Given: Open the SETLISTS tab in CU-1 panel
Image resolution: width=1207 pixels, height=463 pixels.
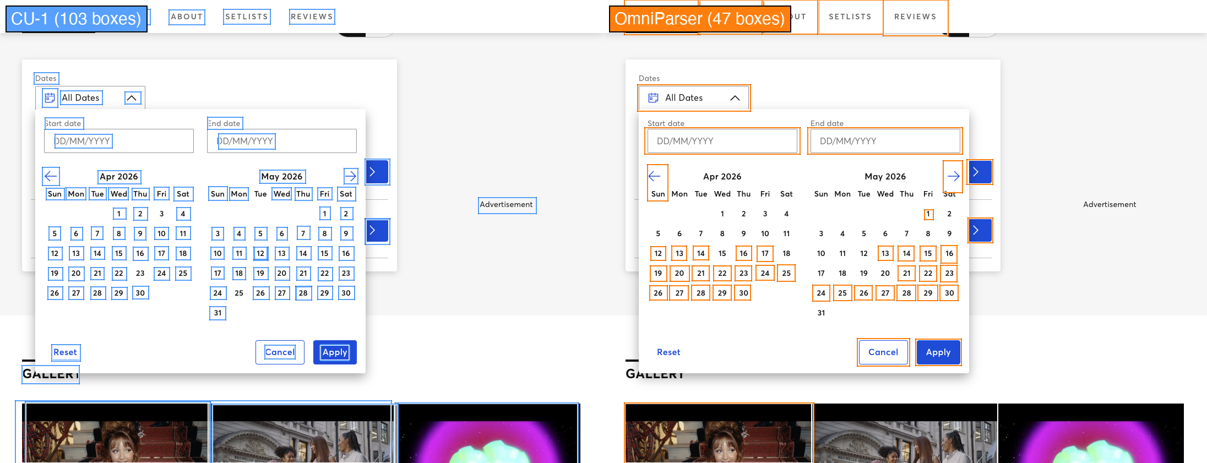Looking at the screenshot, I should pos(247,17).
